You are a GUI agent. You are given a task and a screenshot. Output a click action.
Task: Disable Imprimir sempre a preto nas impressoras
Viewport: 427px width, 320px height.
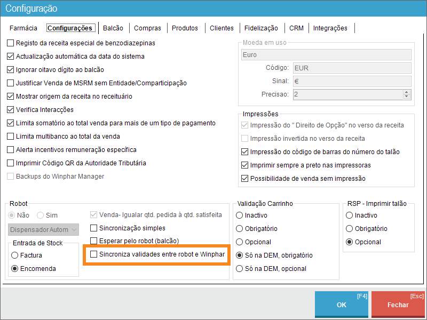point(245,165)
